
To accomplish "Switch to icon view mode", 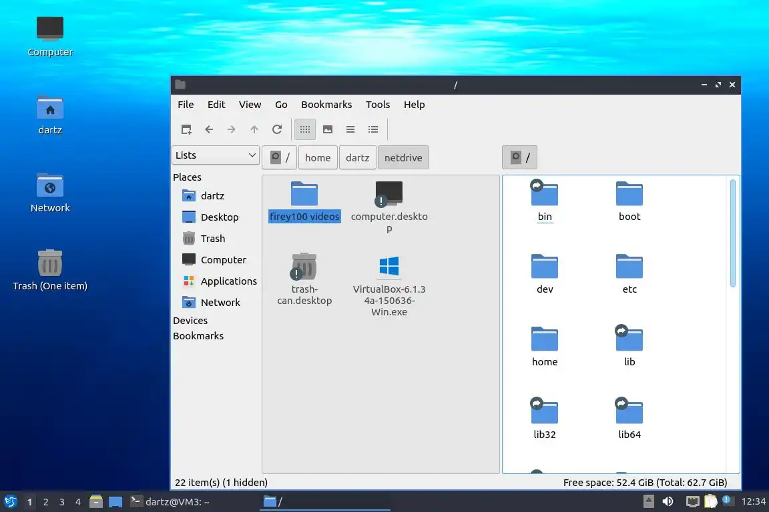I will [305, 129].
